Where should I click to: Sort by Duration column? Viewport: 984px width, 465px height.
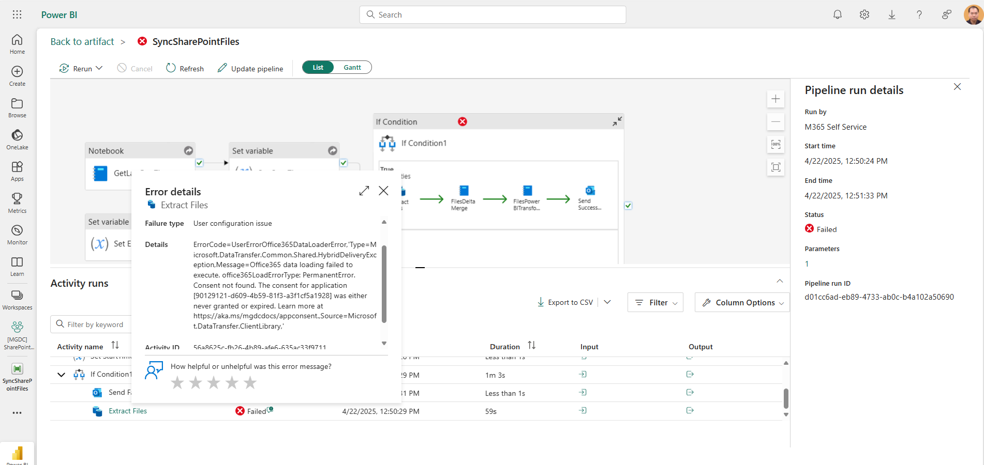click(531, 345)
